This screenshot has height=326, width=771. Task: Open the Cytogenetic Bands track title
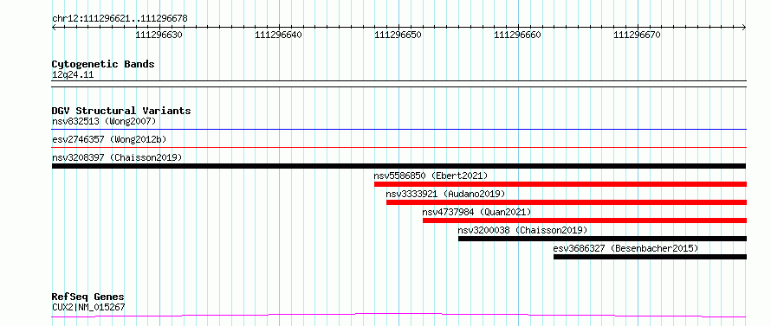point(103,64)
